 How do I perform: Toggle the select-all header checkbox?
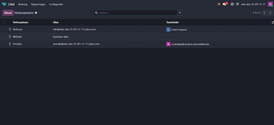coord(4,22)
